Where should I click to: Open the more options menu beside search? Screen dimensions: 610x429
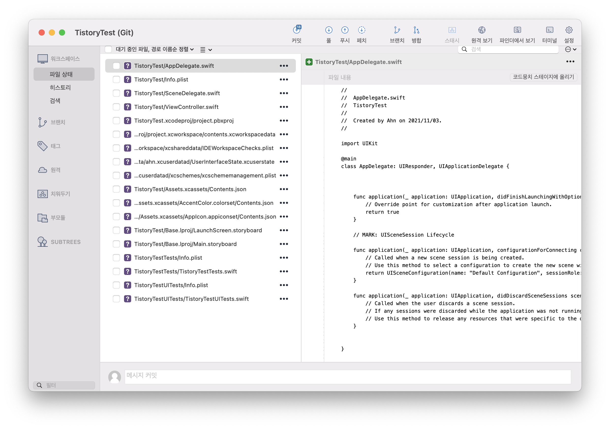tap(570, 49)
